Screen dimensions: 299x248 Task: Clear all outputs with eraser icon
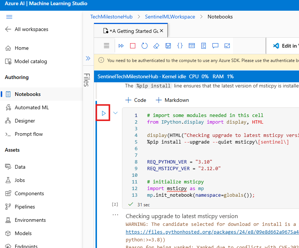click(x=156, y=46)
